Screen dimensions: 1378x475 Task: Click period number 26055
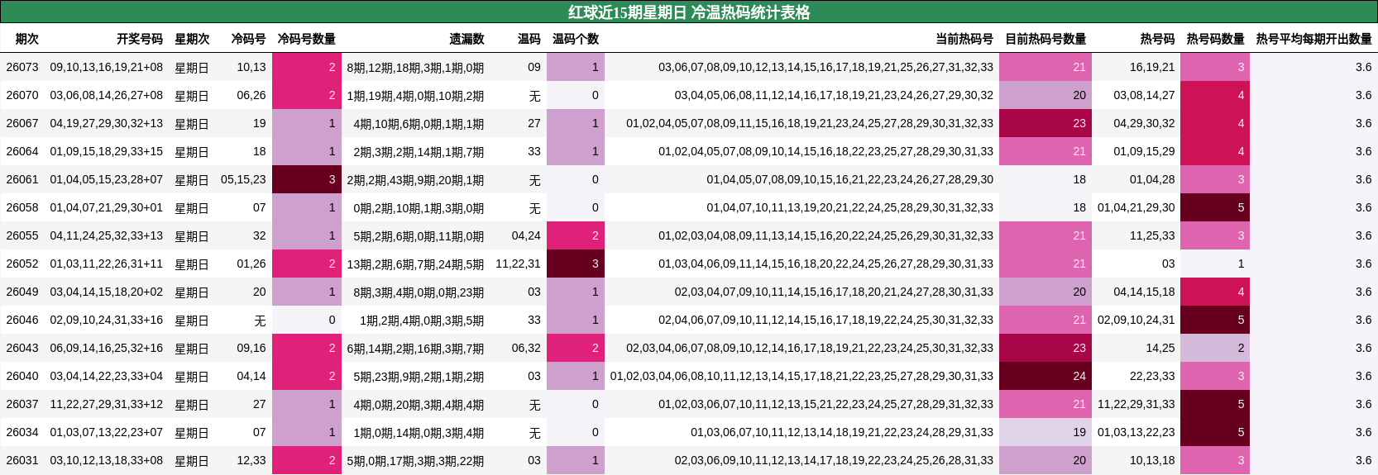22,235
